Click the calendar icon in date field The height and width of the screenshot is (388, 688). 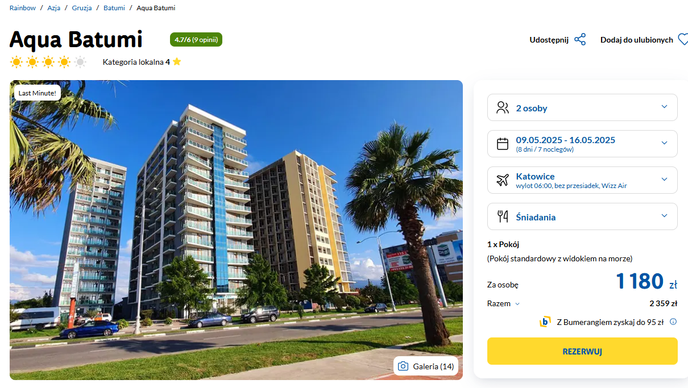[503, 144]
